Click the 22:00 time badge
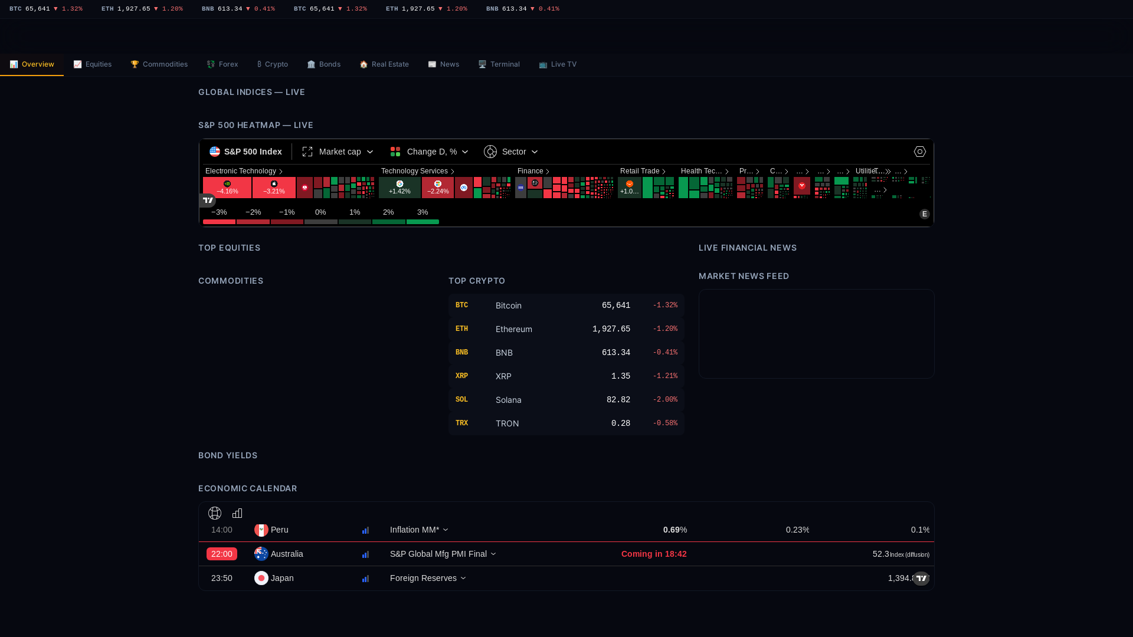 click(222, 554)
